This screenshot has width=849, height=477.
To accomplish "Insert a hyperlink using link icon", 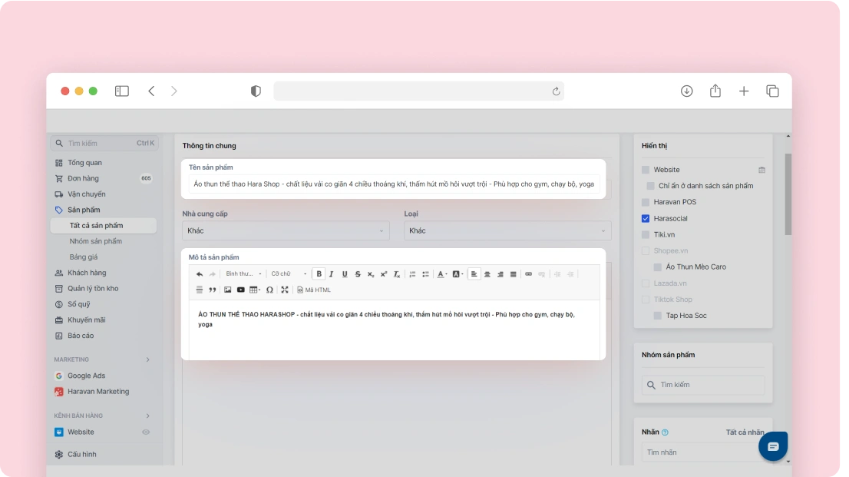I will coord(528,274).
